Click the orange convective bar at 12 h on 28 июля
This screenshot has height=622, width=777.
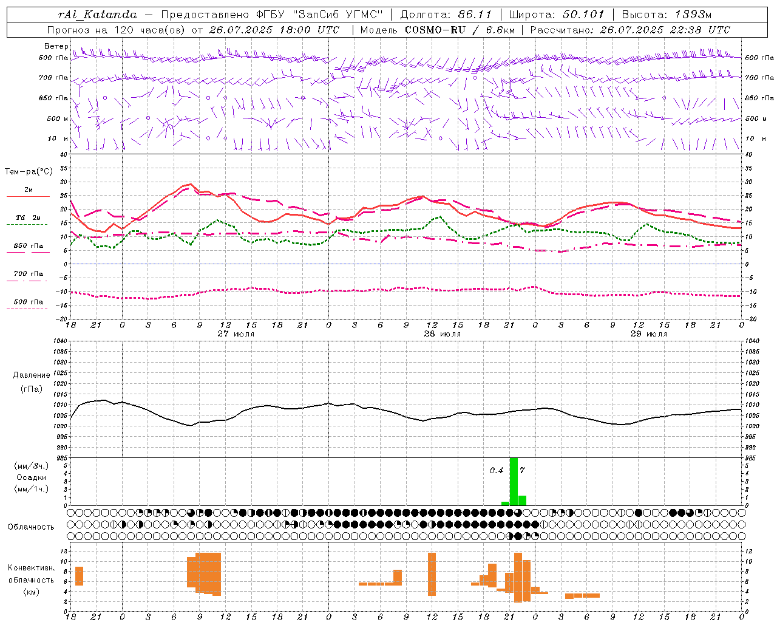coord(432,574)
